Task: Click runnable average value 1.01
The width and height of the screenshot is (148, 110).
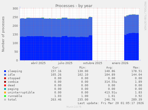Action: click(x=112, y=96)
